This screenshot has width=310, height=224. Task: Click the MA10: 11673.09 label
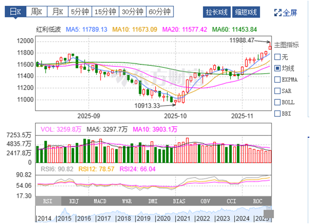click(x=134, y=30)
